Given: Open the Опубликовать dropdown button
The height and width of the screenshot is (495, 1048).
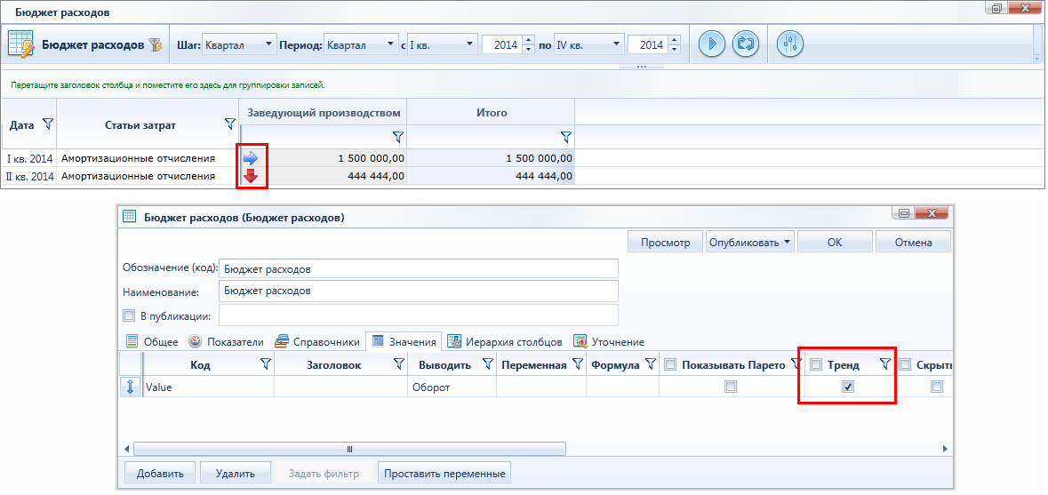Looking at the screenshot, I should pyautogui.click(x=750, y=242).
